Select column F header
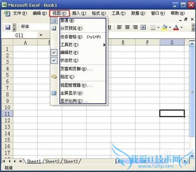 (147, 43)
